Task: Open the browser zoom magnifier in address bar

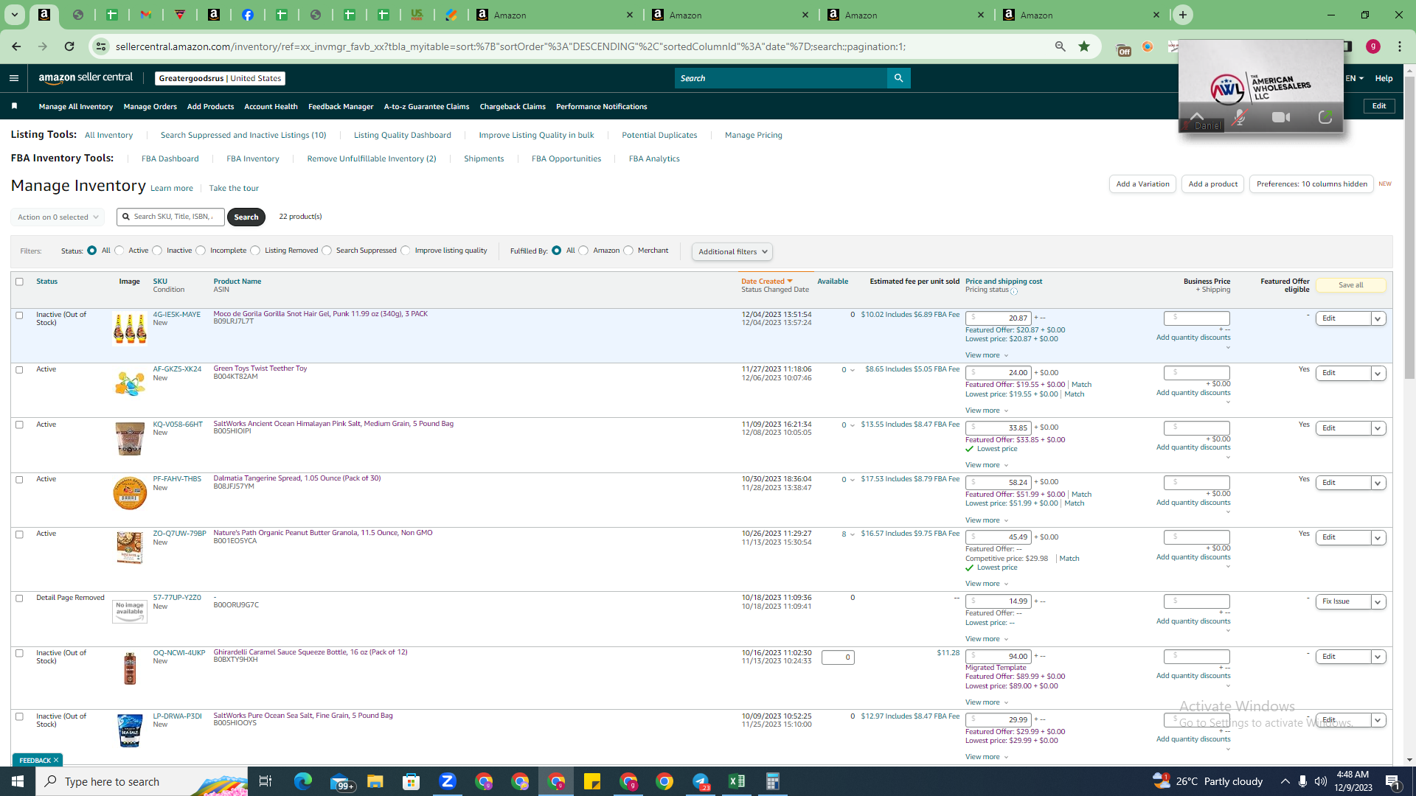Action: (x=1061, y=46)
